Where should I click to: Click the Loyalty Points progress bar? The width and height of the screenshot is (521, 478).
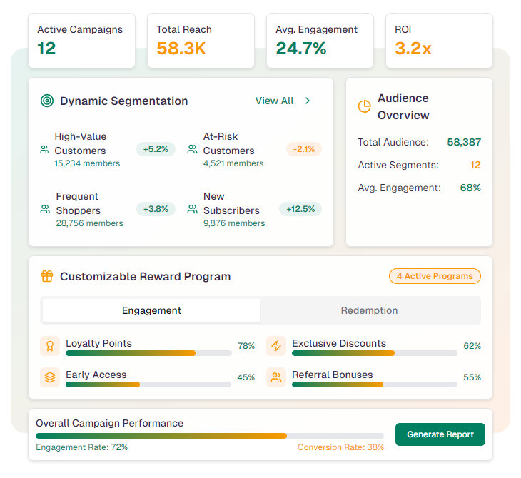click(x=148, y=353)
